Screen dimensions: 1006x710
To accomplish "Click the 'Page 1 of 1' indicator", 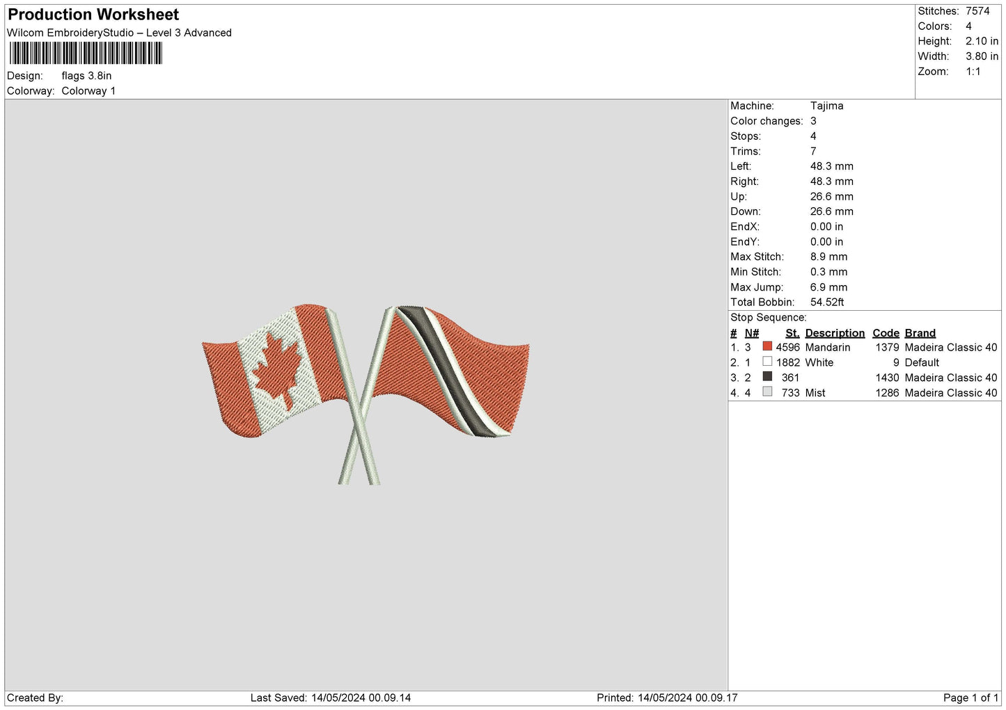I will 970,698.
